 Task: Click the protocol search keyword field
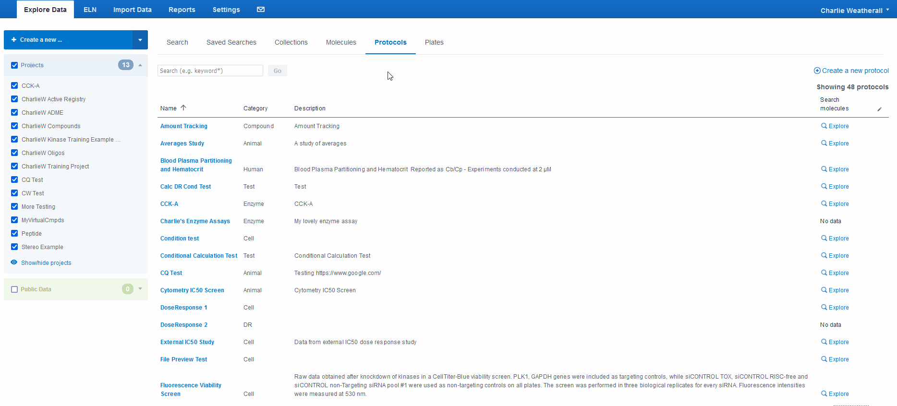pos(210,71)
